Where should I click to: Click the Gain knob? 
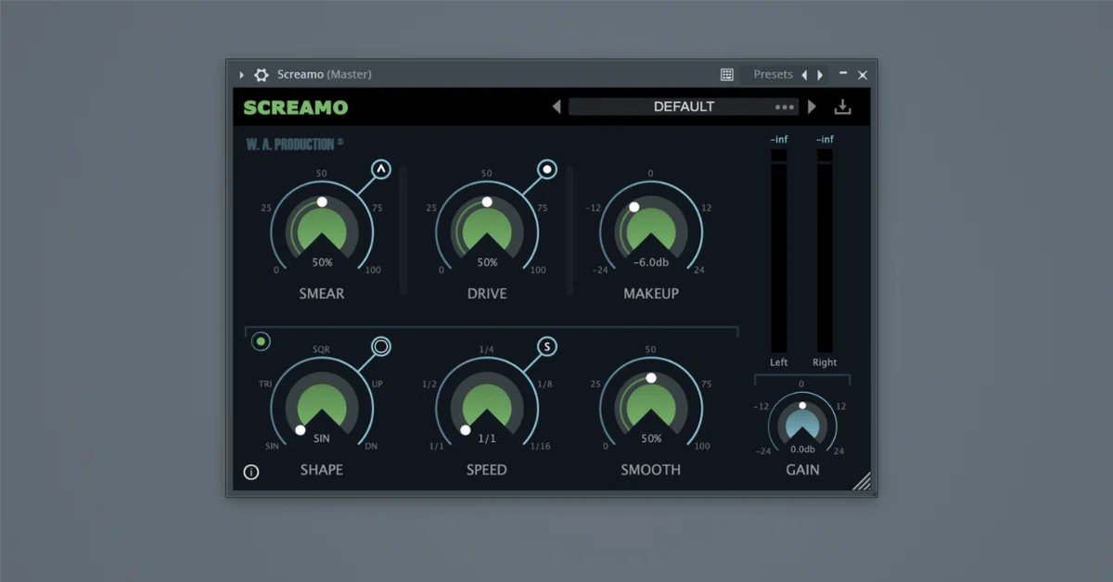[802, 425]
